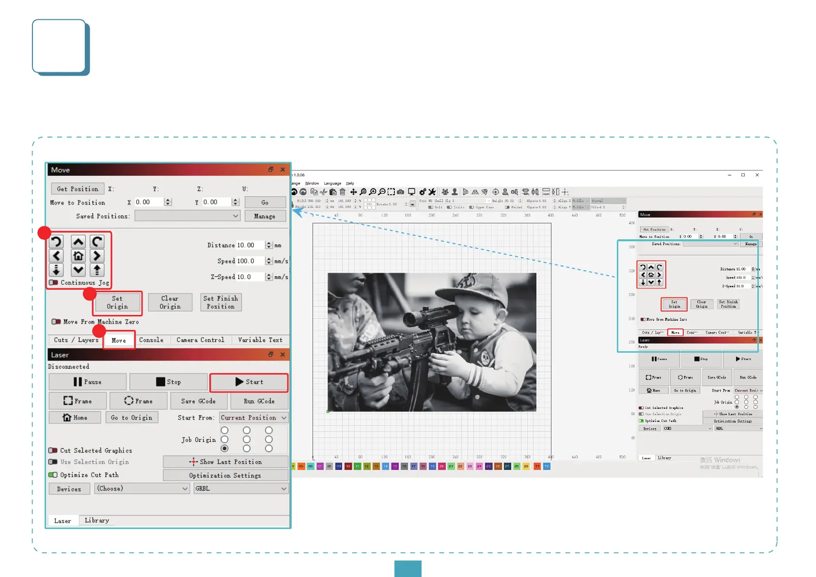Jog laser left in enlarged Move panel
This screenshot has width=816, height=577.
(x=57, y=256)
